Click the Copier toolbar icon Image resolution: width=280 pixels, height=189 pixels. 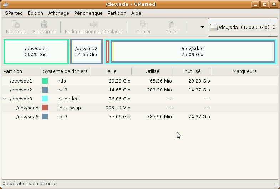143,24
